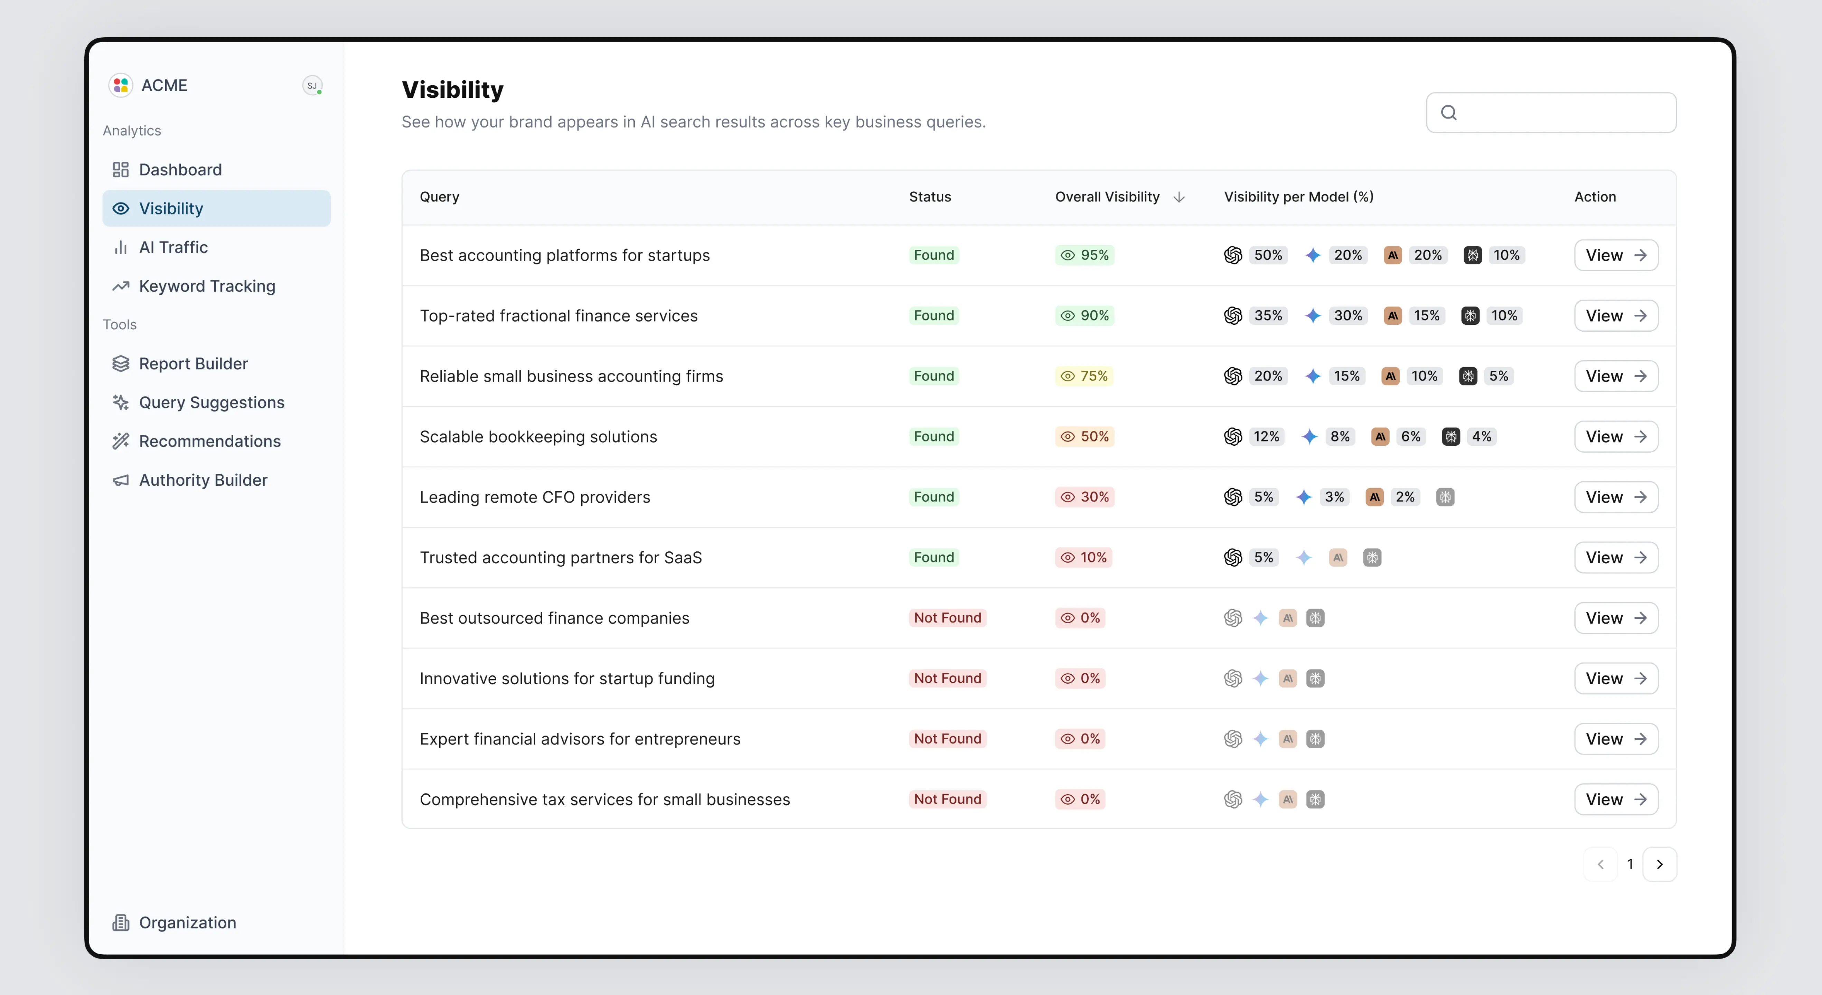
Task: Sort by Overall Visibility arrow
Action: pos(1179,197)
